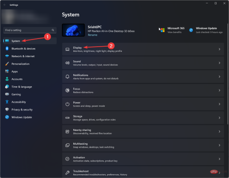Click the Sound speaker icon
The width and height of the screenshot is (229, 178).
click(x=68, y=63)
